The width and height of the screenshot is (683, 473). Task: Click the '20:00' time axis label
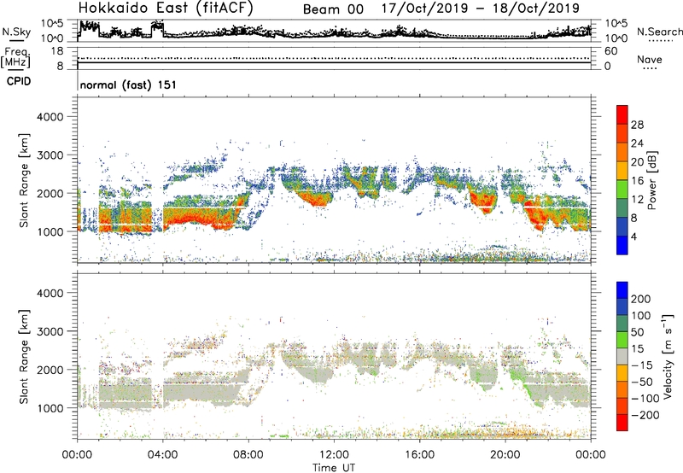pyautogui.click(x=505, y=455)
